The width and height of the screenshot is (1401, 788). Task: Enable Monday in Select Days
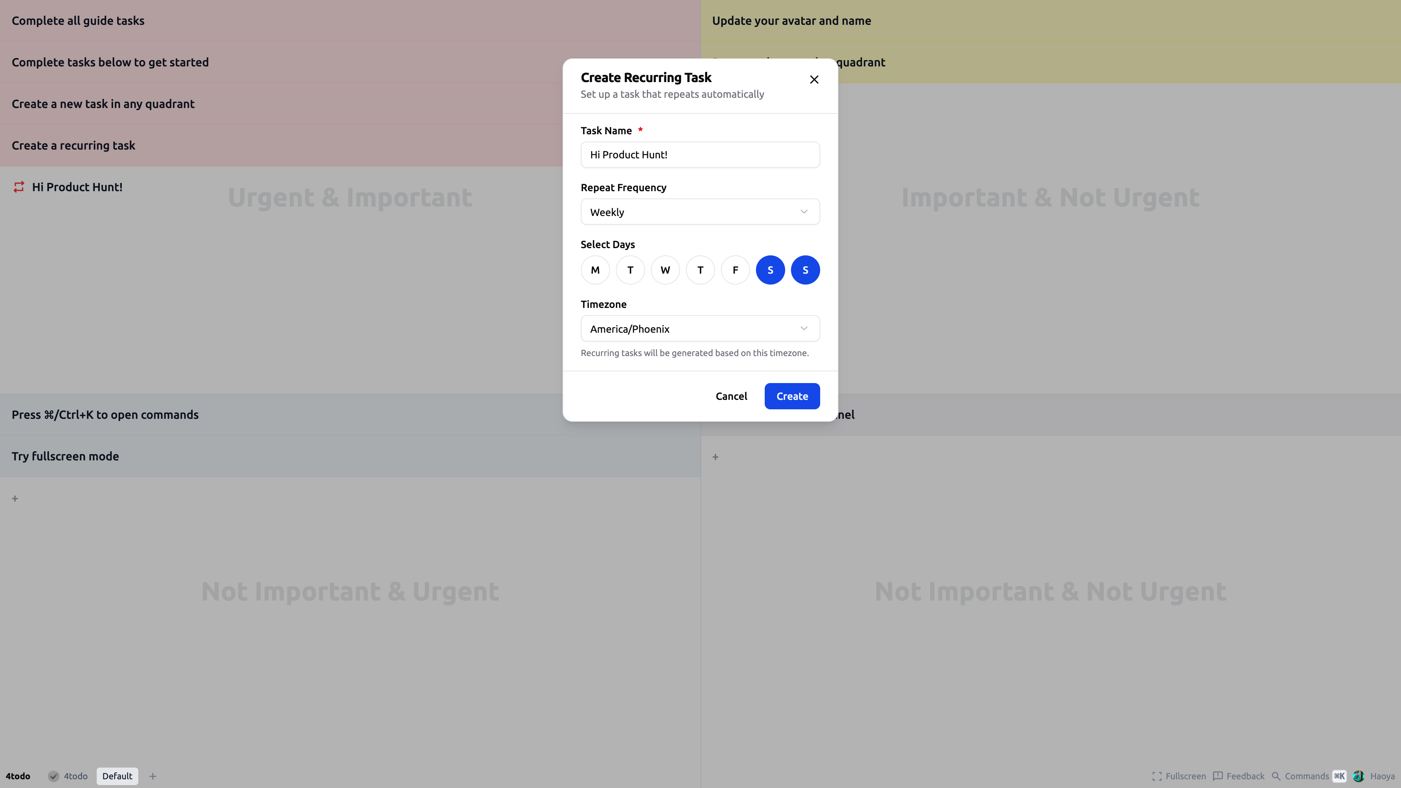[x=595, y=270]
